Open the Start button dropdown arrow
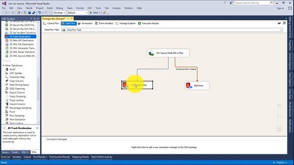Image resolution: width=294 pixels, height=165 pixels. coord(100,13)
